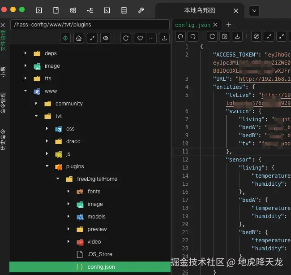Click the compass icon in editor toolbar

click(x=257, y=36)
